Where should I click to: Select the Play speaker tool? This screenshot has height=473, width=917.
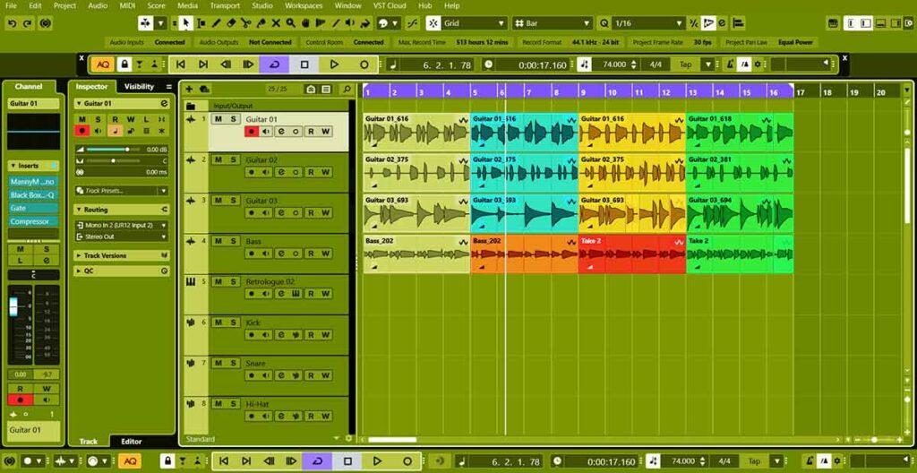(x=350, y=23)
